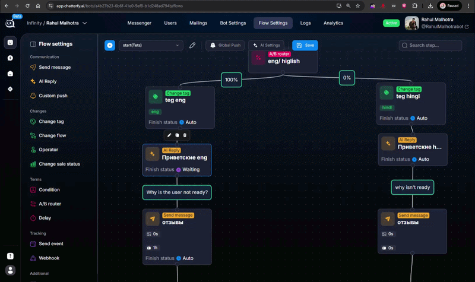Expand the Rahul Malhotra bot selector chevron
This screenshot has height=282, width=475.
pyautogui.click(x=85, y=23)
